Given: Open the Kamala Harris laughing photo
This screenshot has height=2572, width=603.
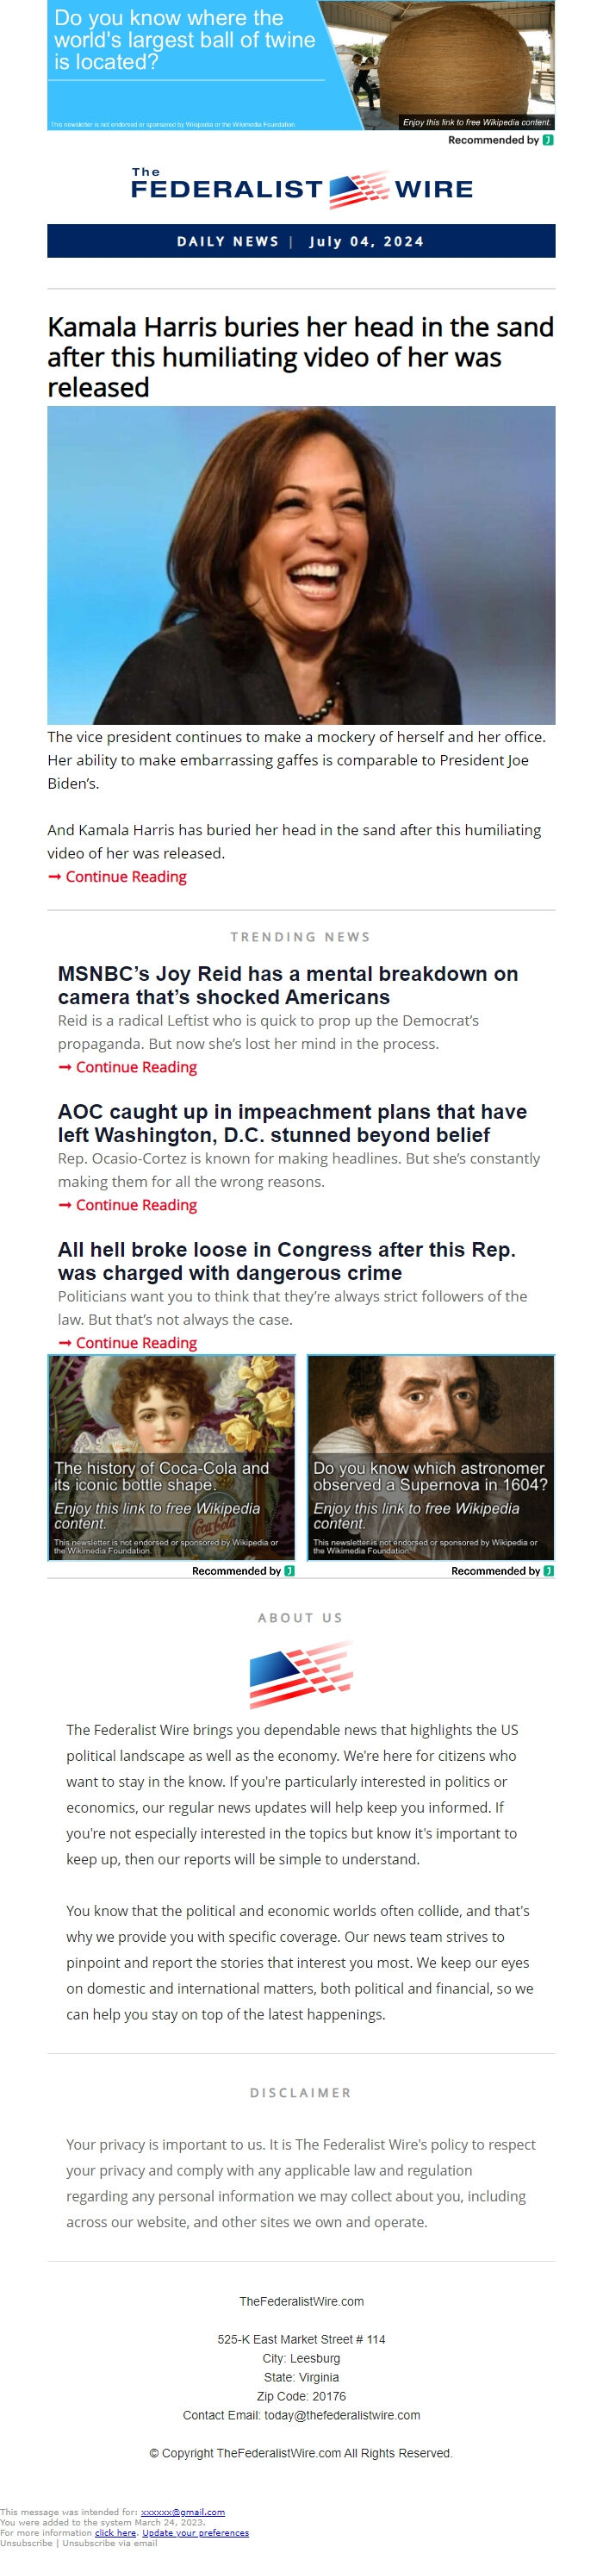Looking at the screenshot, I should (301, 565).
